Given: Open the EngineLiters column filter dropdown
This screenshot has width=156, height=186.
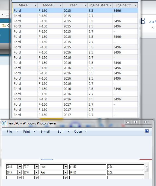Looking at the screenshot, I should click(x=110, y=5).
